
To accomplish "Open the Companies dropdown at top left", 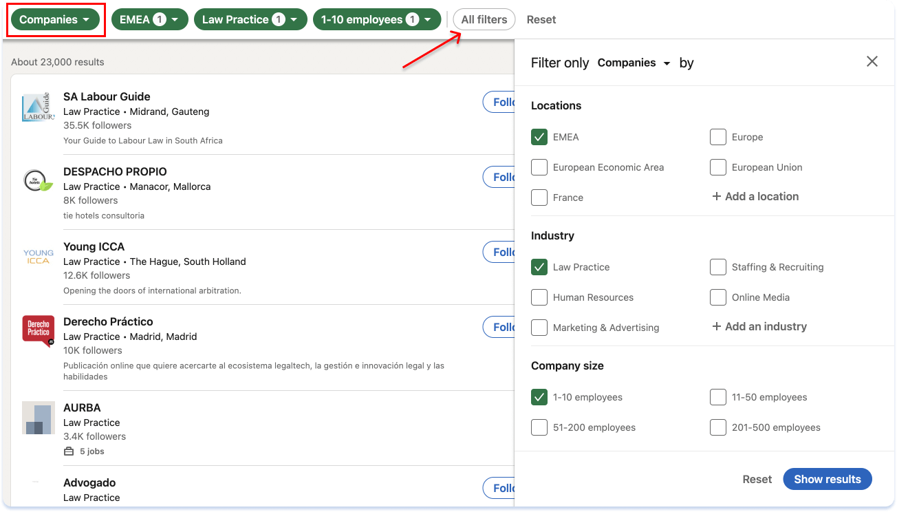I will pyautogui.click(x=55, y=19).
